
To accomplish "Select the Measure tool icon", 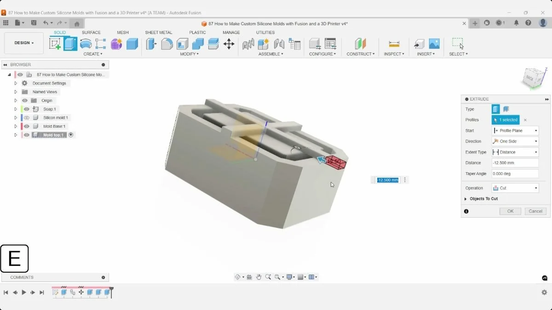I will pos(394,44).
